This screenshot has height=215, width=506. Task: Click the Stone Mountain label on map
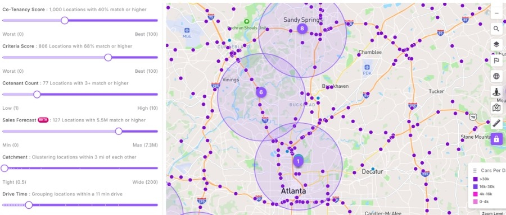pos(476,137)
